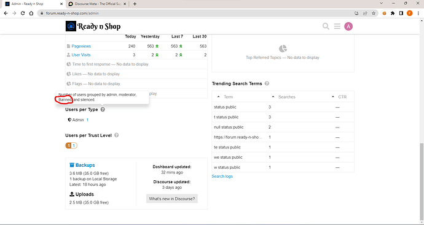Click the browser address bar URL
This screenshot has width=424, height=225.
72,13
